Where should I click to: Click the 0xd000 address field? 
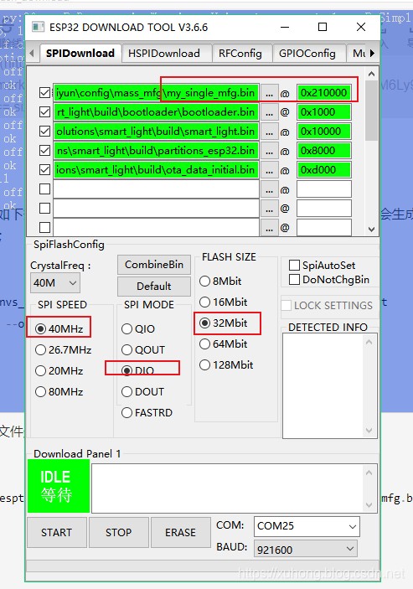tap(324, 170)
